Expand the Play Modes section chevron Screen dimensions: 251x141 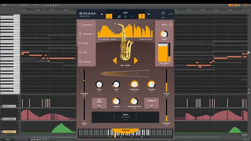pos(94,34)
